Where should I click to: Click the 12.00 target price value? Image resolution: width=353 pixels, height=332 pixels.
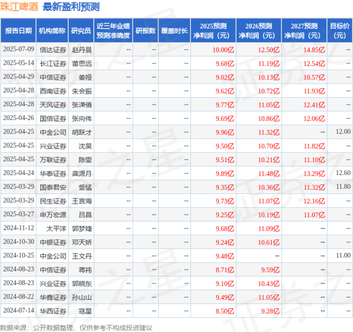(343, 132)
